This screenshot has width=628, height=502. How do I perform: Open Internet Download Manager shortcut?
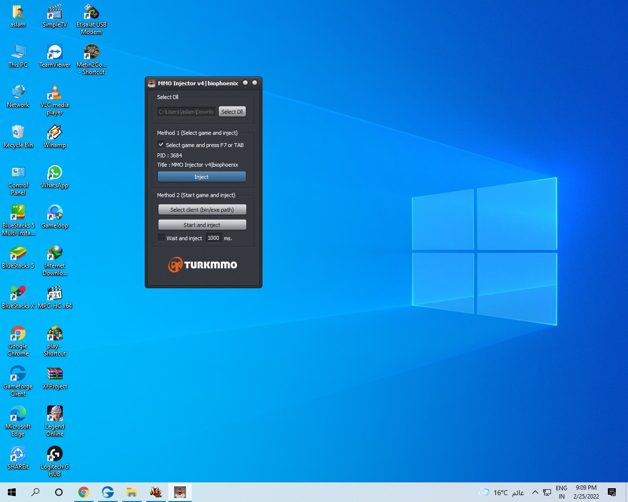tap(54, 261)
